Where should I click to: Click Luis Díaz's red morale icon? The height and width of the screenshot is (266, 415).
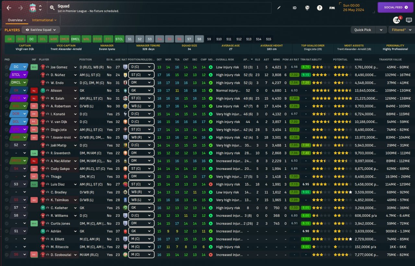coord(211,184)
